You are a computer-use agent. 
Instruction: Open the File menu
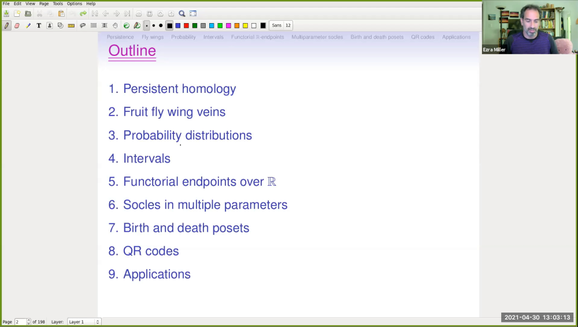pos(6,3)
